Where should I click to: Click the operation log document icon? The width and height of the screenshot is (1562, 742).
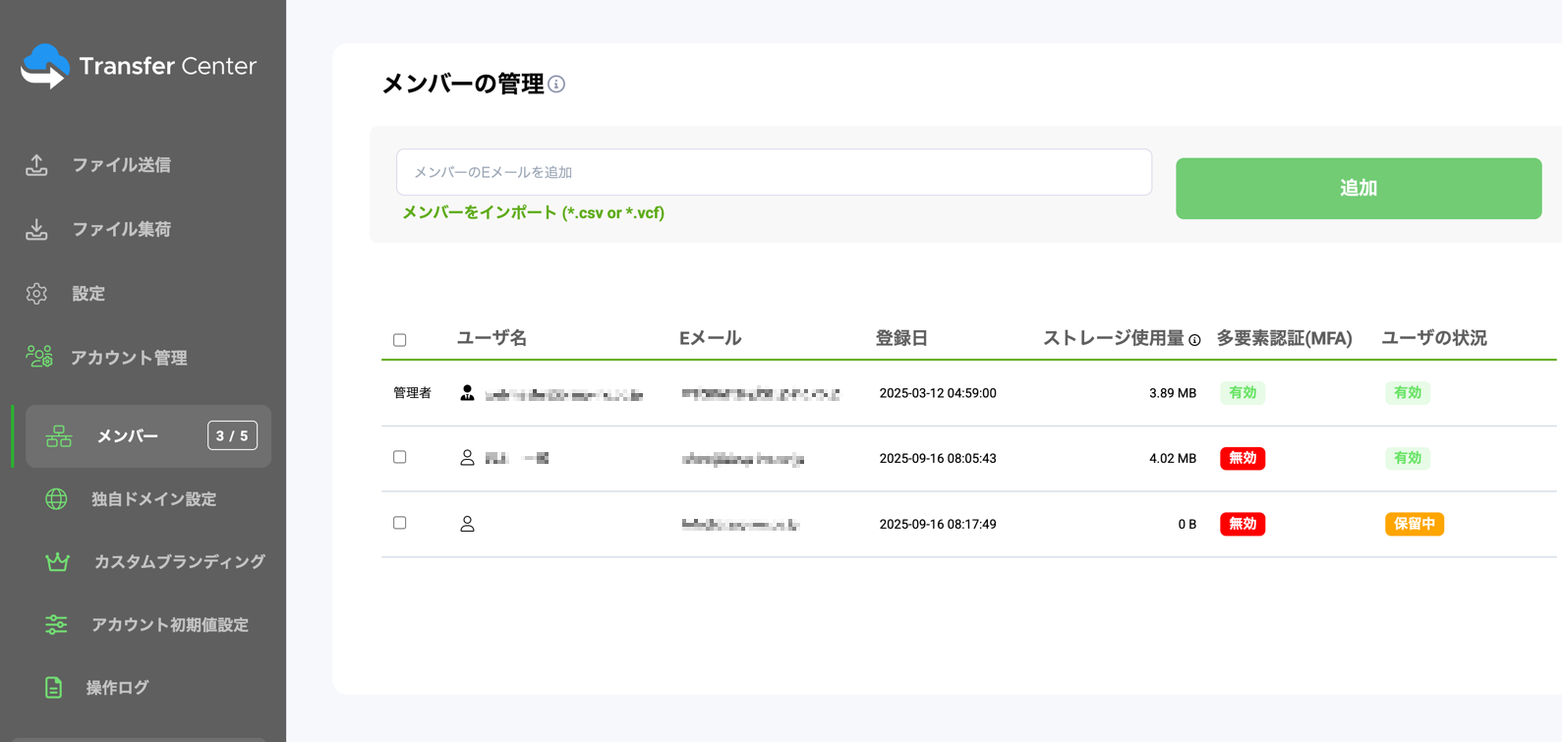click(x=54, y=688)
